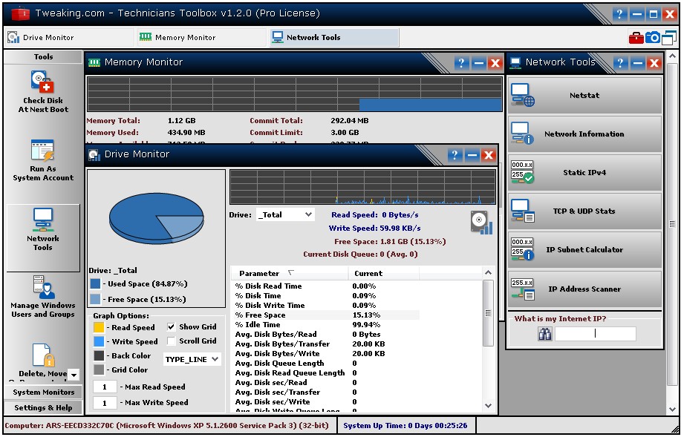Change the Read Speed yellow color swatch
The width and height of the screenshot is (681, 437).
99,328
